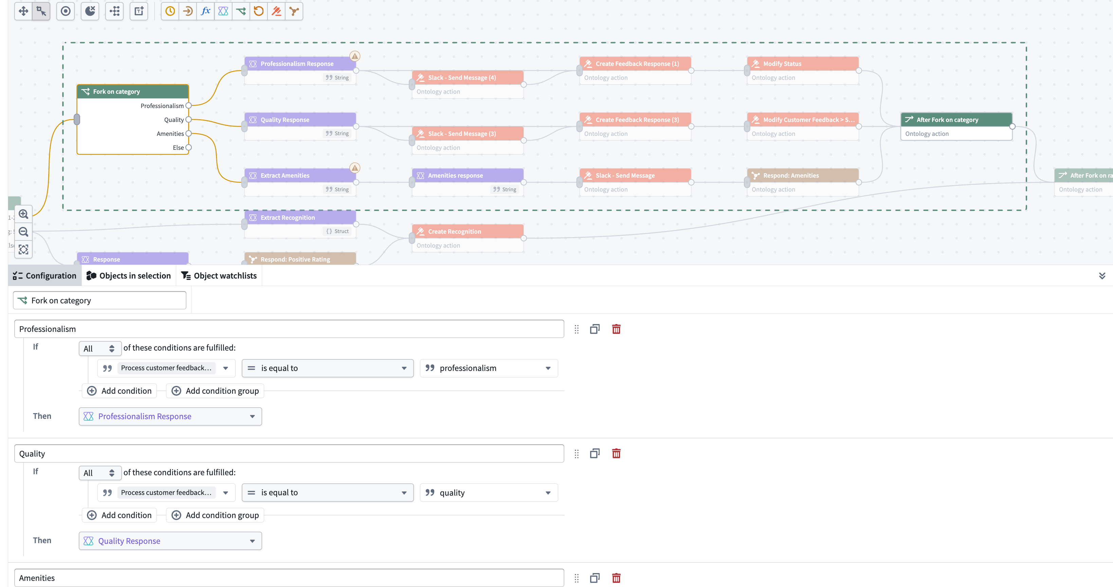Viewport: 1113px width, 587px height.
Task: Click the clear selection pie icon
Action: [x=90, y=11]
